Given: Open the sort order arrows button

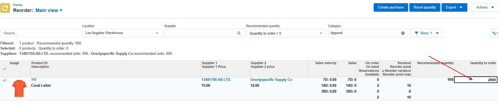Looking at the screenshot, I should click(x=494, y=33).
